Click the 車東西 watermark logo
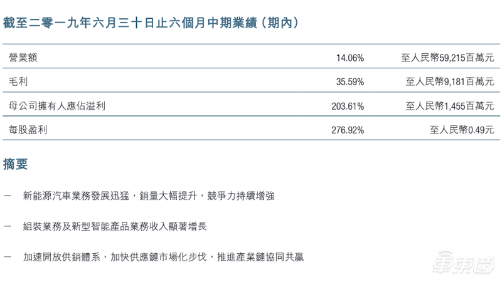 (463, 263)
